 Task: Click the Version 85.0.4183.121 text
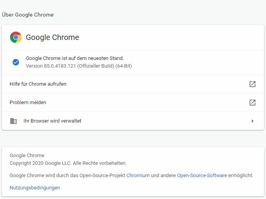(x=79, y=66)
